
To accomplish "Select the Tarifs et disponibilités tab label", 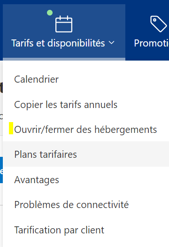I will 58,43.
